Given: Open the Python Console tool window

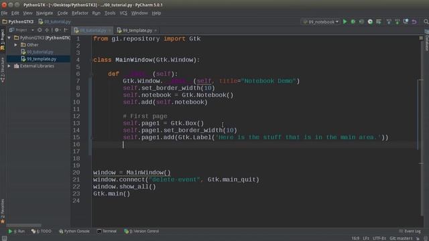Looking at the screenshot, I should point(74,231).
